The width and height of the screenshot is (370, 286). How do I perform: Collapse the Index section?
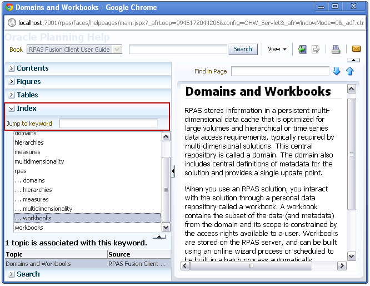point(11,109)
